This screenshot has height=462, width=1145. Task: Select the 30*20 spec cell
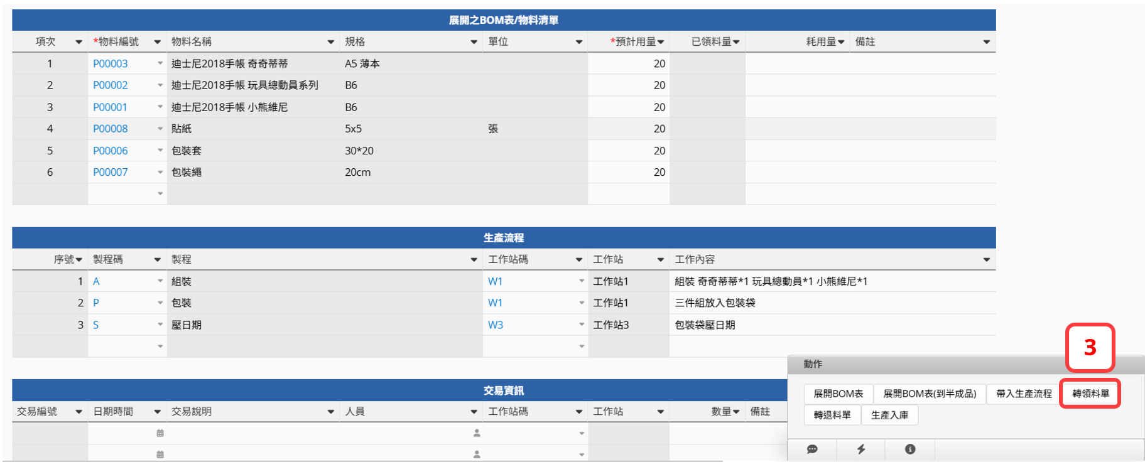411,151
